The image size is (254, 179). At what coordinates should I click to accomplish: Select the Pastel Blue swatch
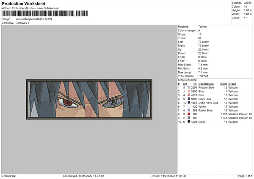point(189,110)
